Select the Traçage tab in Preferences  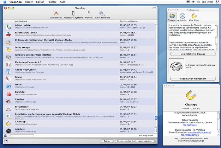172,17
